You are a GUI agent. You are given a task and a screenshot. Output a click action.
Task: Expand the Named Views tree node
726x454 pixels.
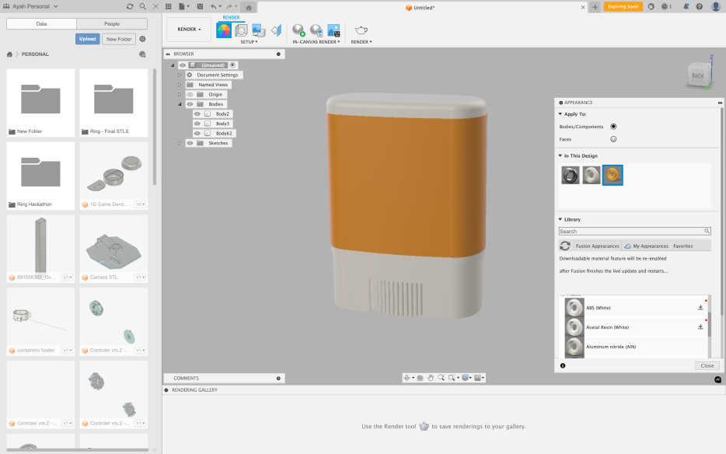click(x=180, y=85)
